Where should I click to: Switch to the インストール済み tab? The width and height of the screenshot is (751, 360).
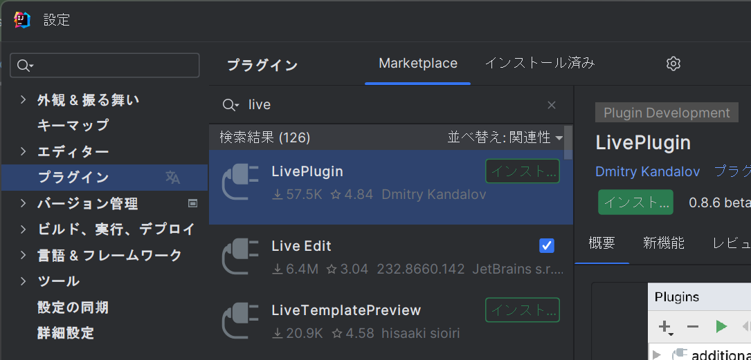click(x=540, y=63)
